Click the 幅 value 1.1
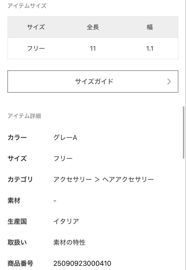This screenshot has height=270, width=186. (150, 48)
